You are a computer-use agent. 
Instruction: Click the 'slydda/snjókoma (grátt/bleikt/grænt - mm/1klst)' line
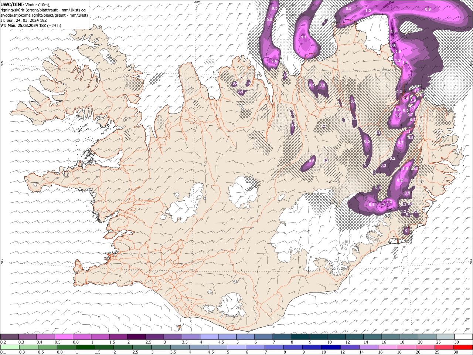[44, 15]
